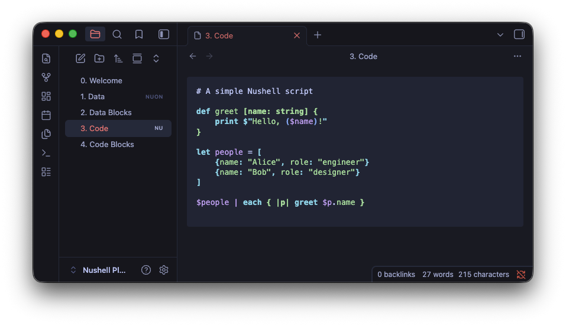Viewport: 566px width, 326px height.
Task: Create a new folder icon
Action: coord(99,58)
